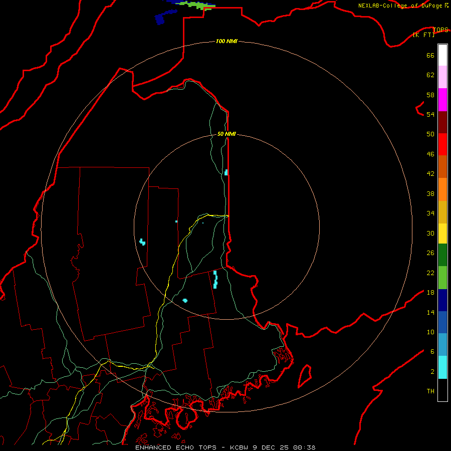Viewport: 451px width, 451px height.
Task: Click the dark green 26-30 kft swatch
Action: [x=442, y=255]
